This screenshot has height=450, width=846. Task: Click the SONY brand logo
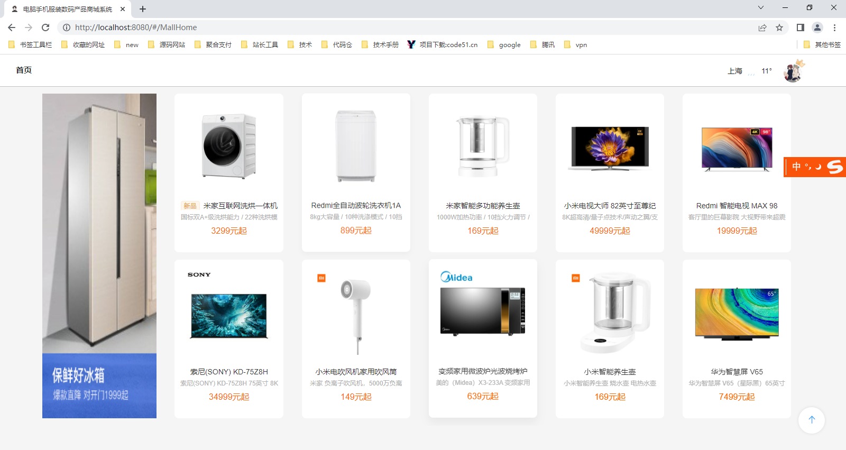coord(199,275)
